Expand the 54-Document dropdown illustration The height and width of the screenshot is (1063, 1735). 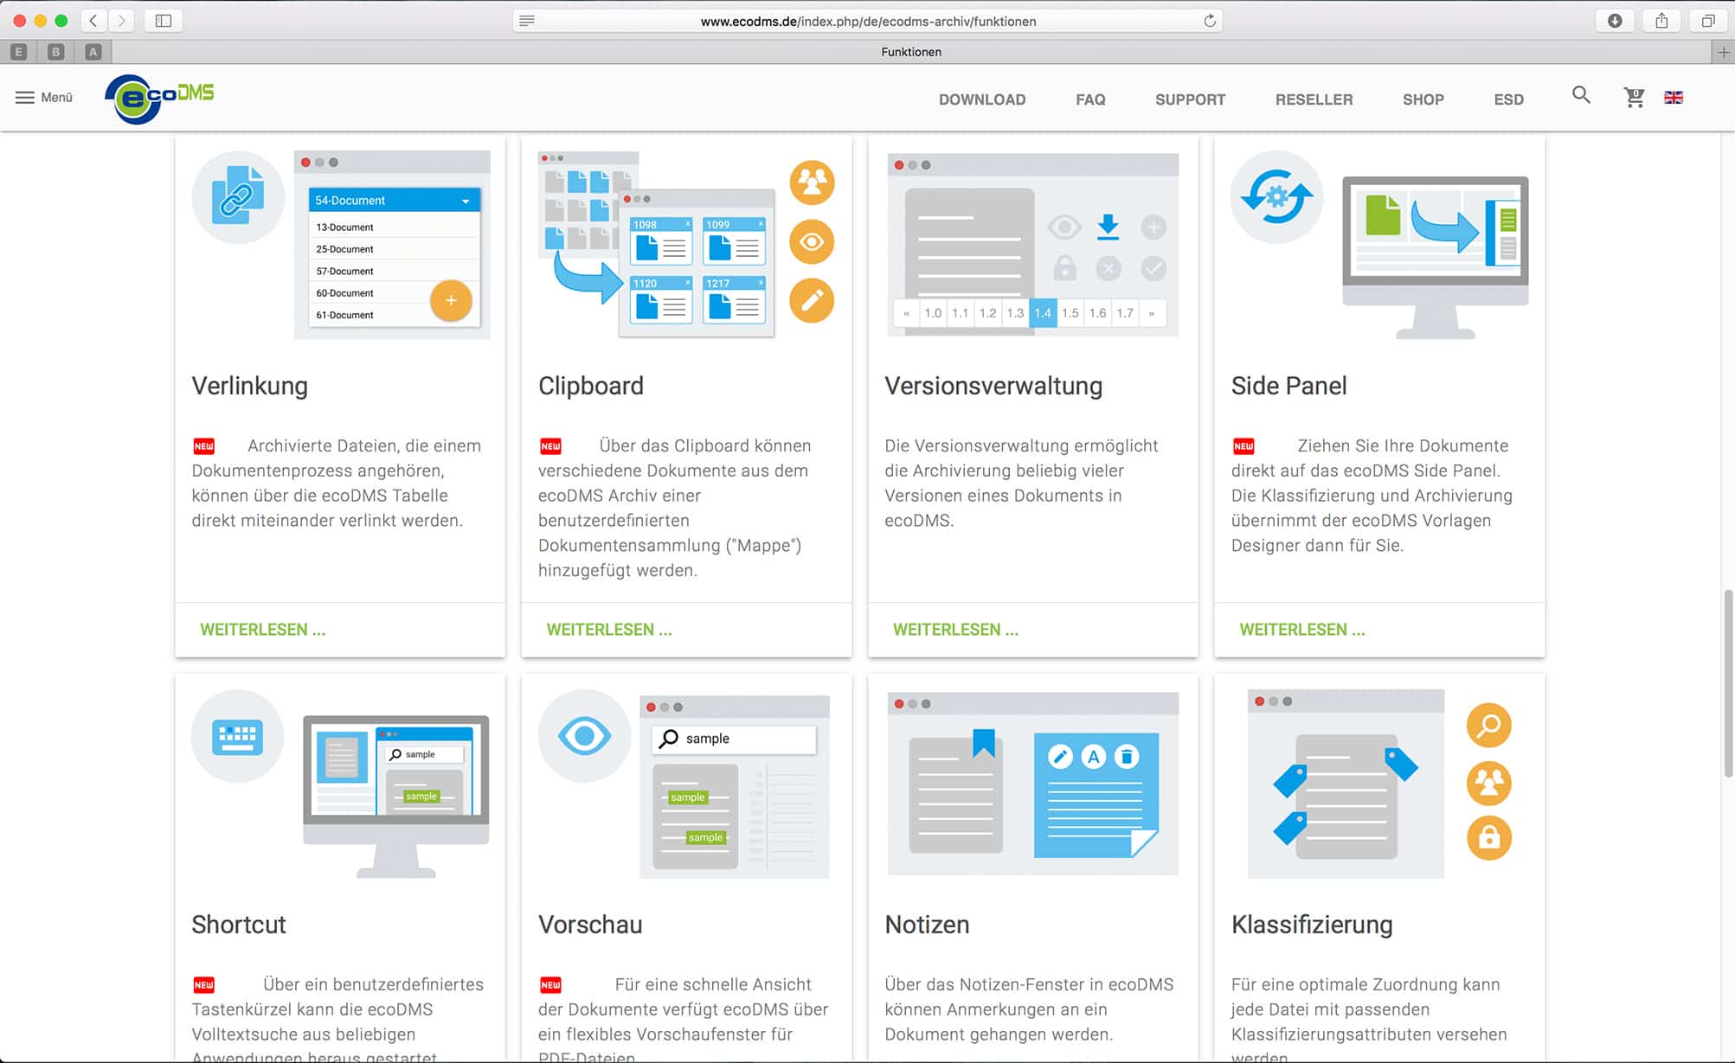pos(394,200)
